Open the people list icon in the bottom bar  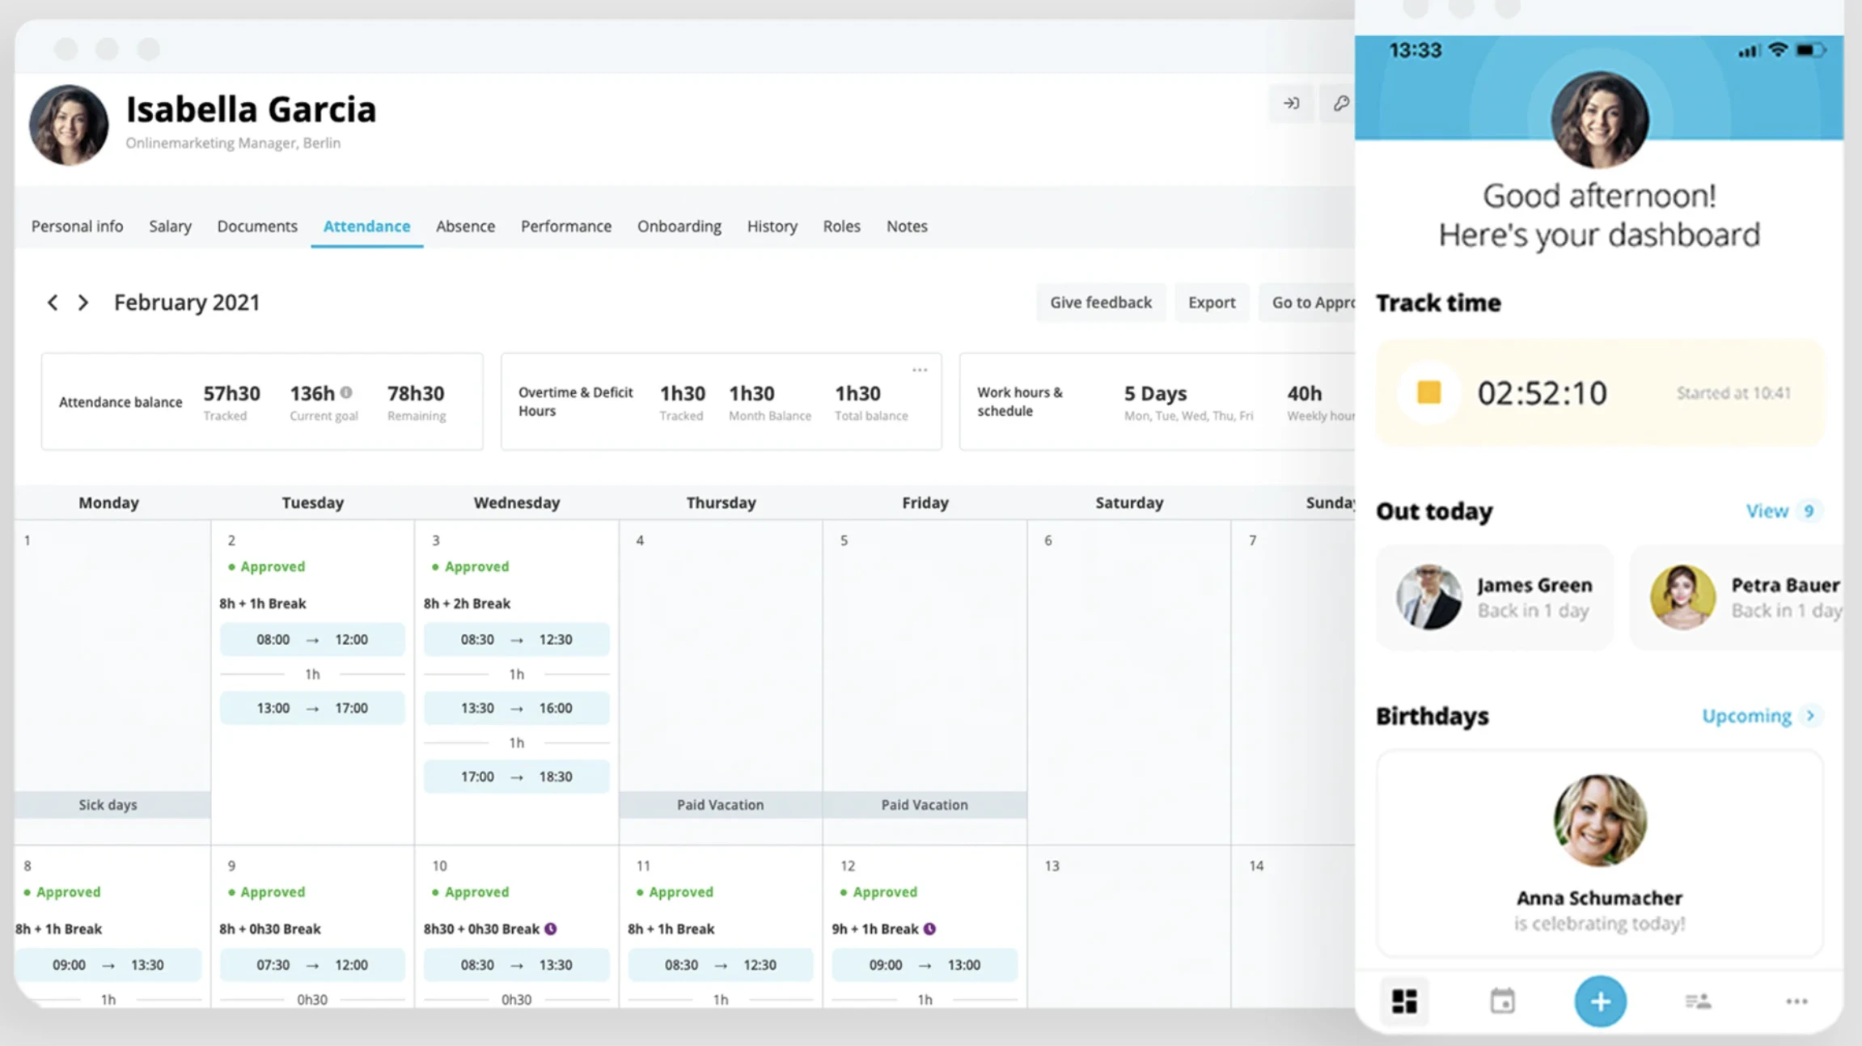point(1698,1002)
